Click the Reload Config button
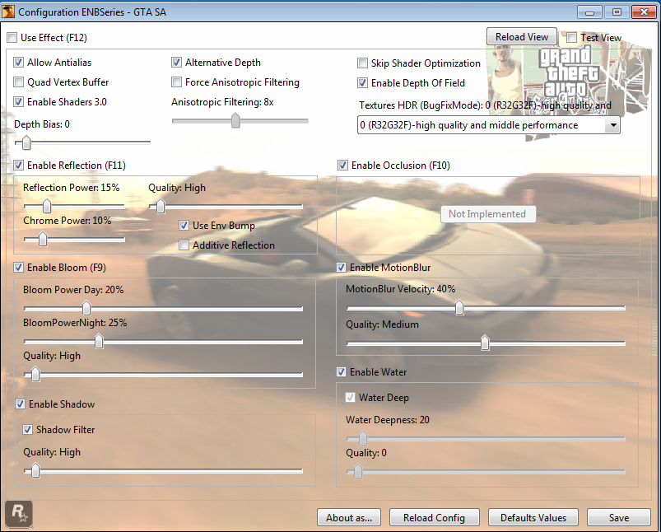The height and width of the screenshot is (532, 661). 434,518
